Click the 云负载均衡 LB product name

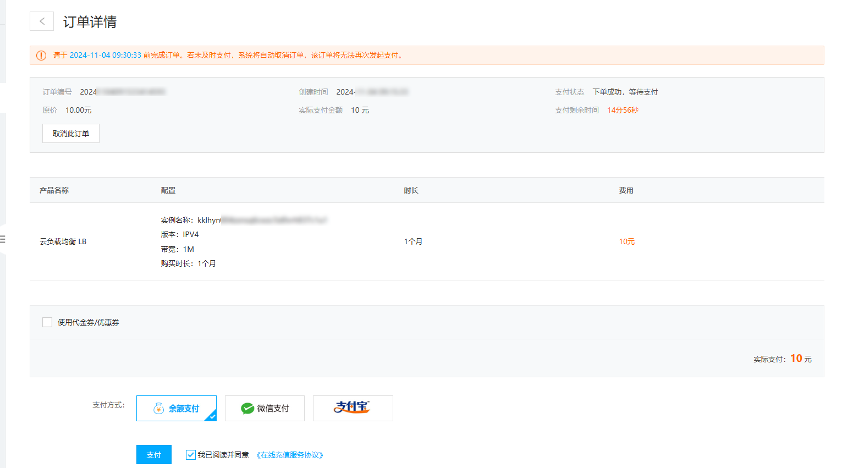[63, 241]
